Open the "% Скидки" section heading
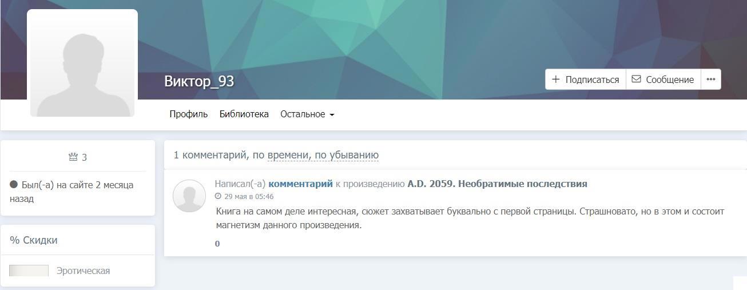 pyautogui.click(x=34, y=240)
